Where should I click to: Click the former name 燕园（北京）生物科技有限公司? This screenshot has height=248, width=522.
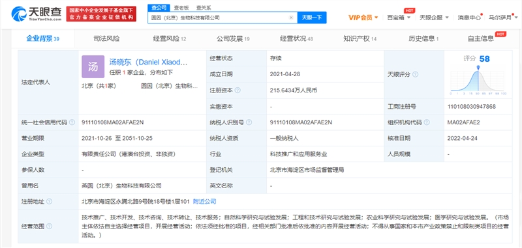coord(121,186)
